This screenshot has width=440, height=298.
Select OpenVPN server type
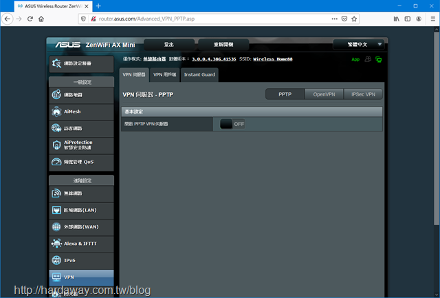pyautogui.click(x=324, y=94)
